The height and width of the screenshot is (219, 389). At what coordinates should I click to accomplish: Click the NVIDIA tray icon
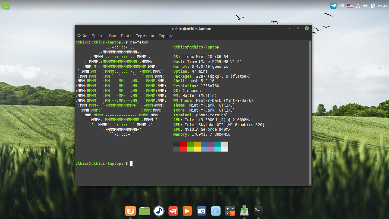pyautogui.click(x=342, y=6)
